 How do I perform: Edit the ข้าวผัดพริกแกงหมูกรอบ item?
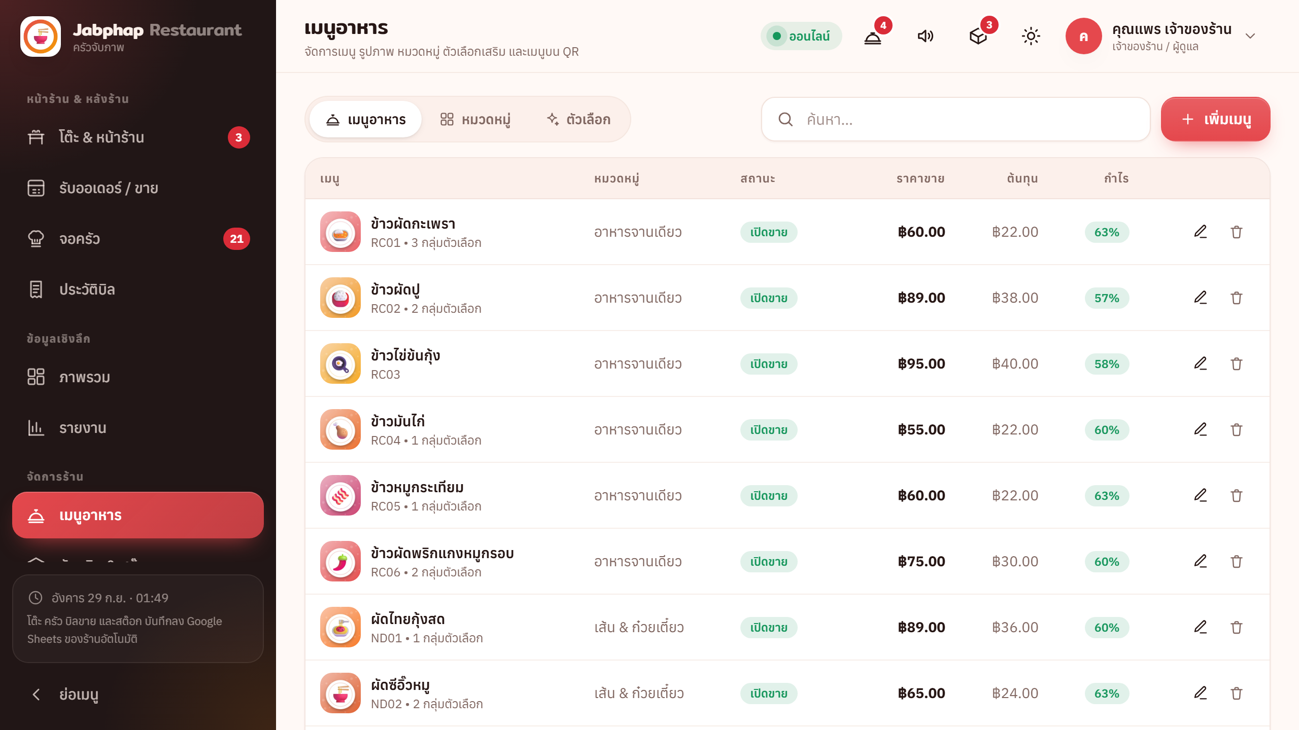1200,561
